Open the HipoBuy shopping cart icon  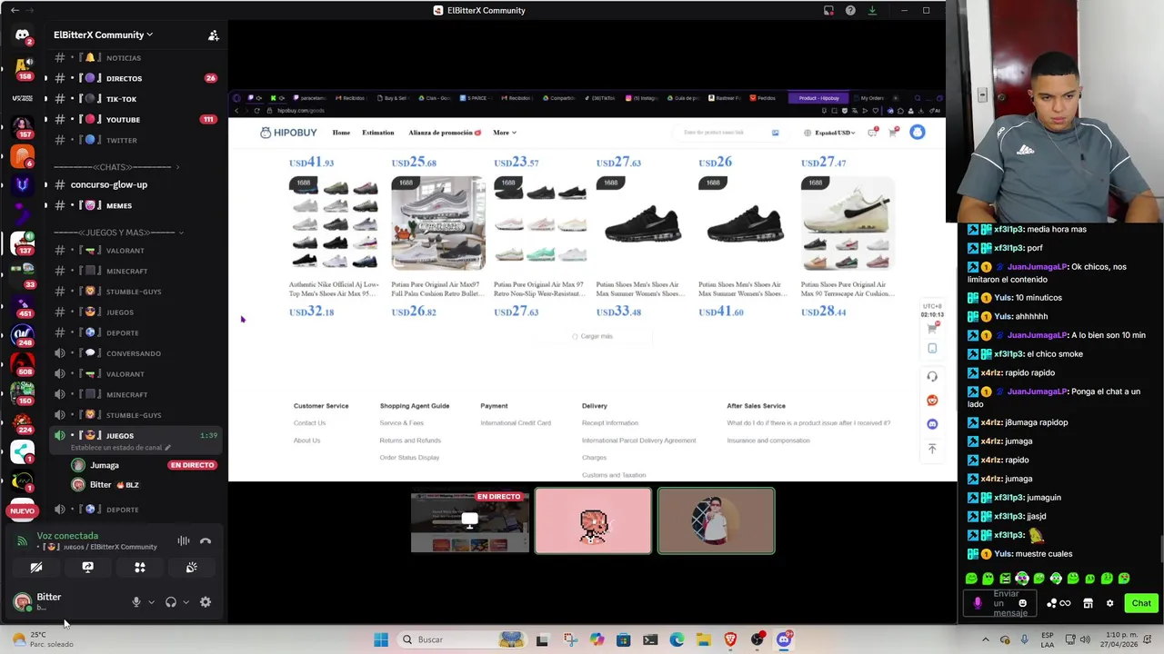[x=893, y=133]
